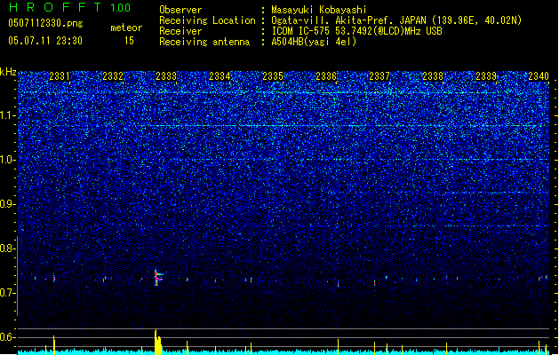Viewport: 559px width, 355px height.
Task: Click the 2340 time marker
Action: click(x=539, y=76)
